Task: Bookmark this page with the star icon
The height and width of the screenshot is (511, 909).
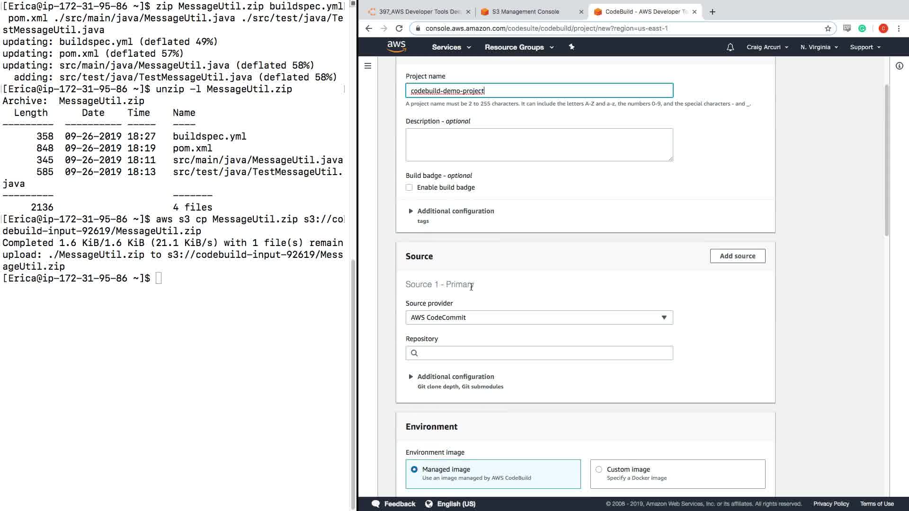Action: point(828,28)
